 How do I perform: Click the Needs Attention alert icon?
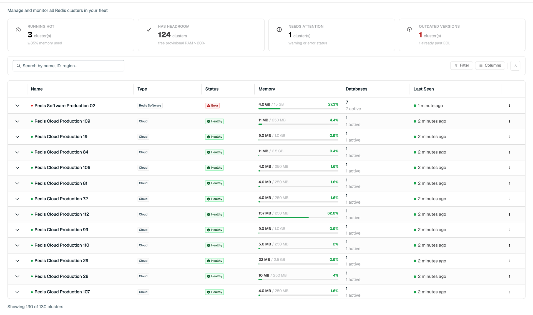pyautogui.click(x=279, y=30)
